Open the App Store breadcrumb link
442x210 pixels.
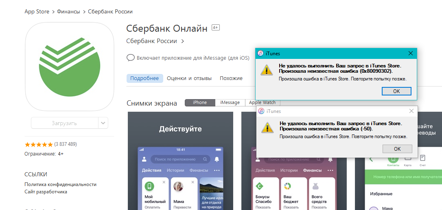(x=37, y=11)
